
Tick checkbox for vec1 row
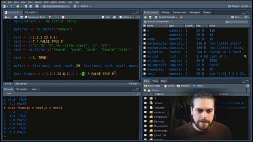pos(145,74)
